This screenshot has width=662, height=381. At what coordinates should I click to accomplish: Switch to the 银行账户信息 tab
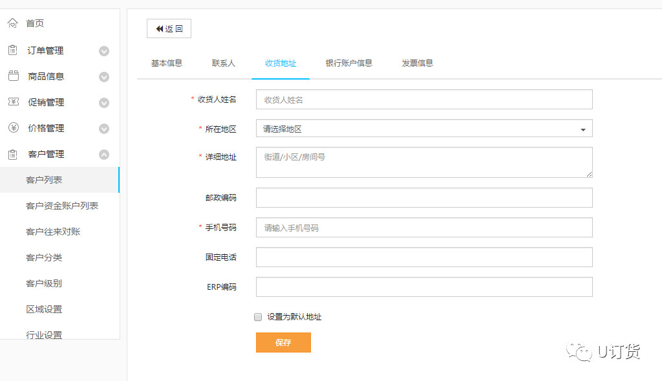point(349,63)
